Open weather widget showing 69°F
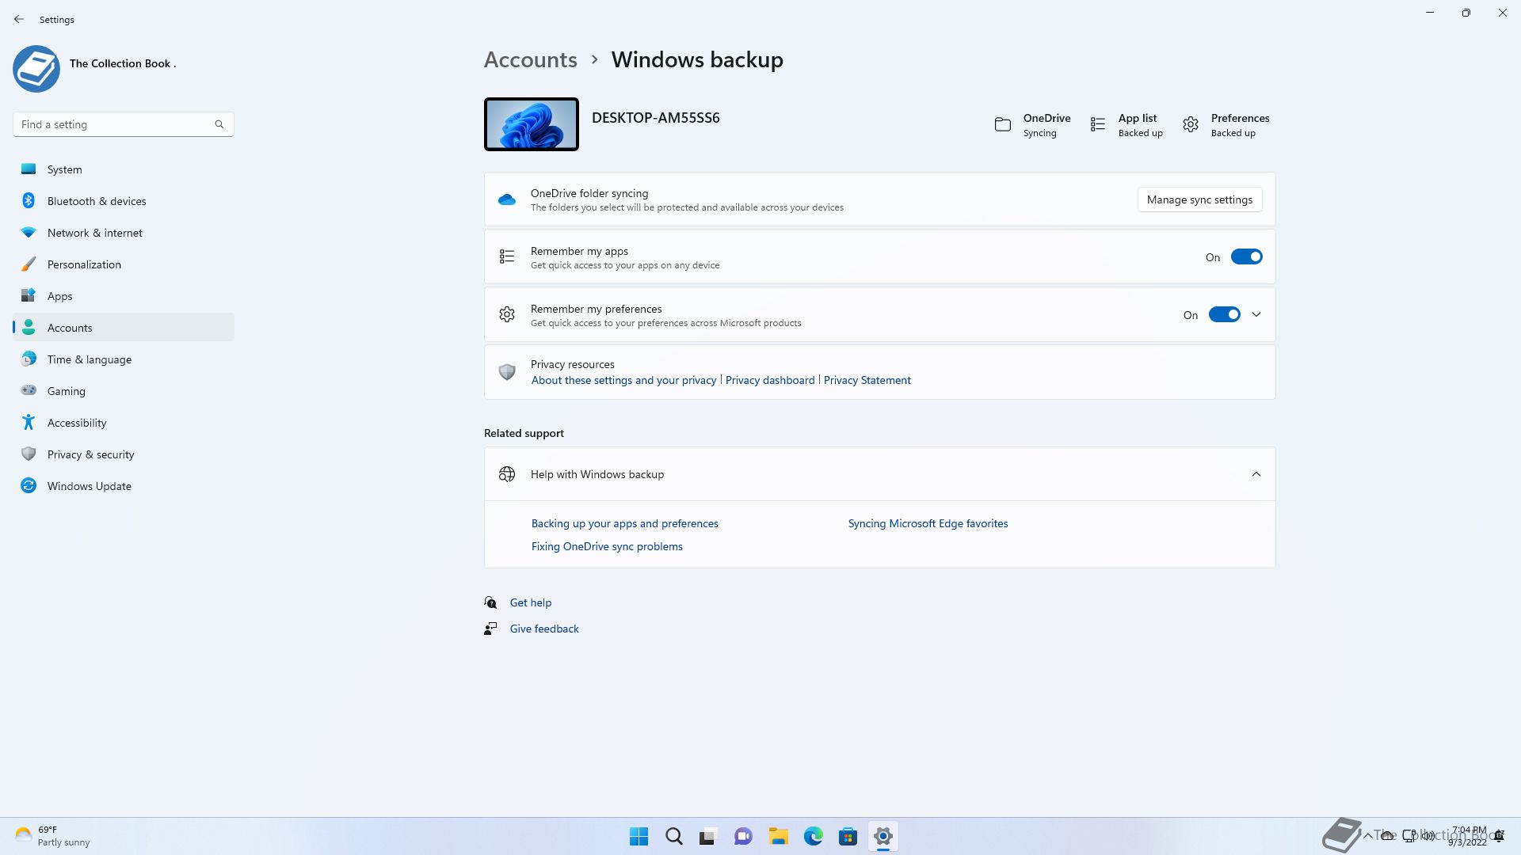1521x855 pixels. (x=53, y=836)
